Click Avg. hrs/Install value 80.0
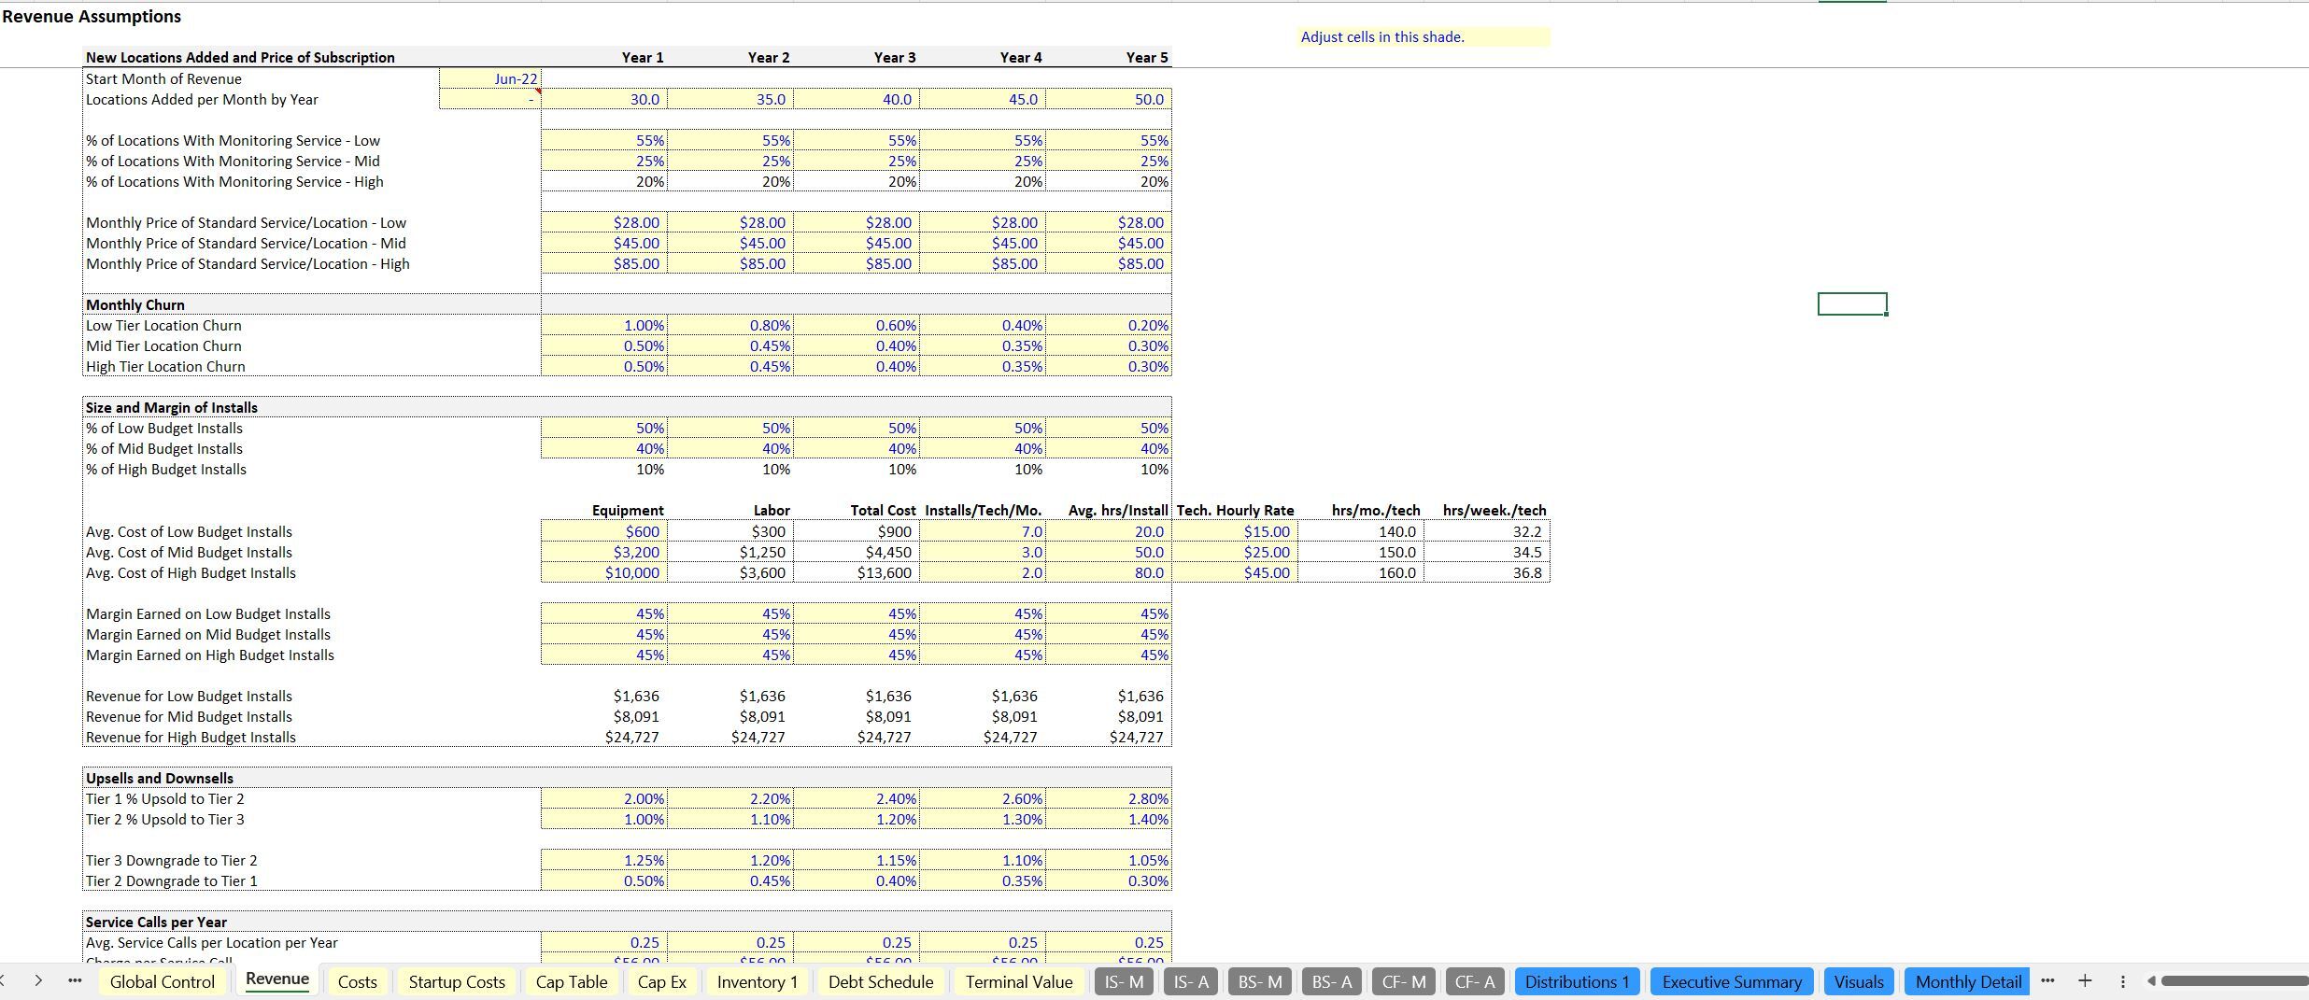This screenshot has height=1000, width=2309. pos(1109,572)
